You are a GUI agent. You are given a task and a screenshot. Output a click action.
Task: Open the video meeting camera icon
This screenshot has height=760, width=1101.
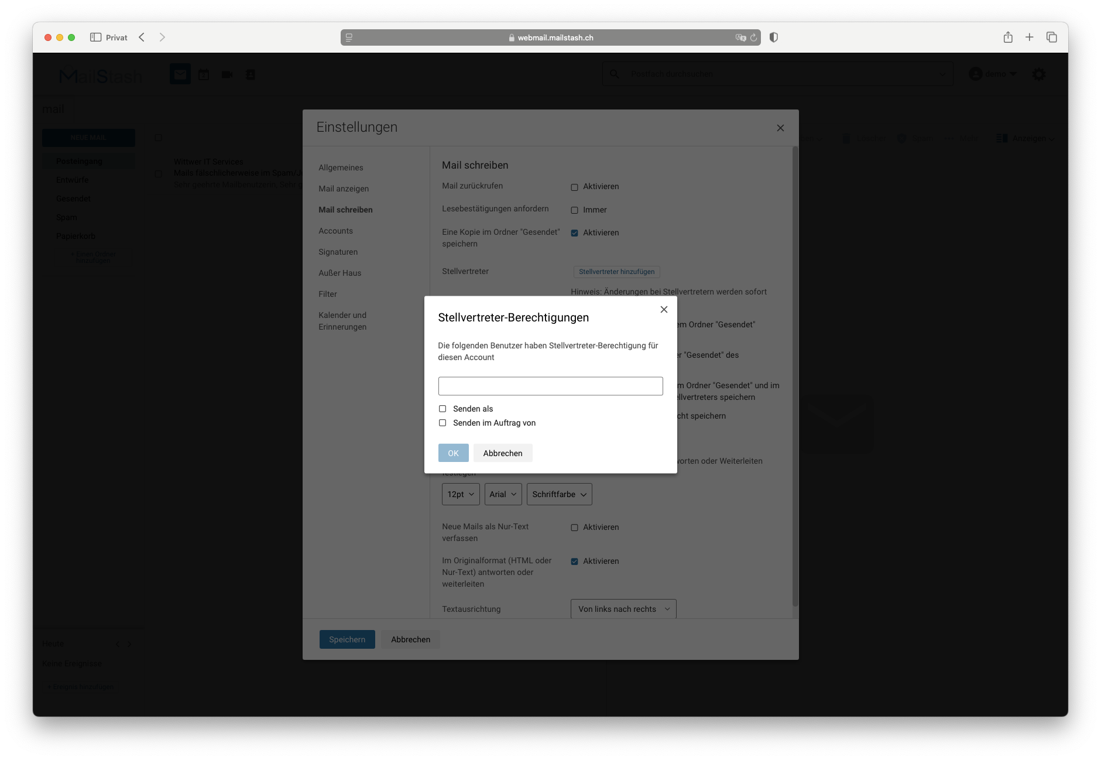point(227,74)
